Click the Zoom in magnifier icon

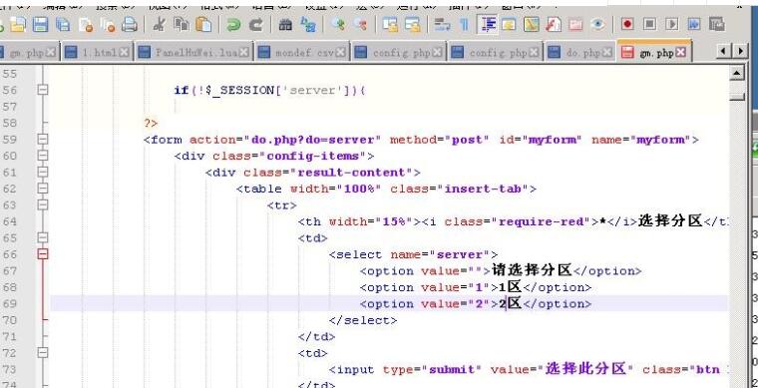(x=338, y=24)
